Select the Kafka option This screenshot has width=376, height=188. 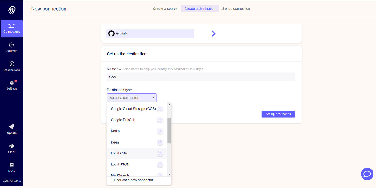click(137, 131)
